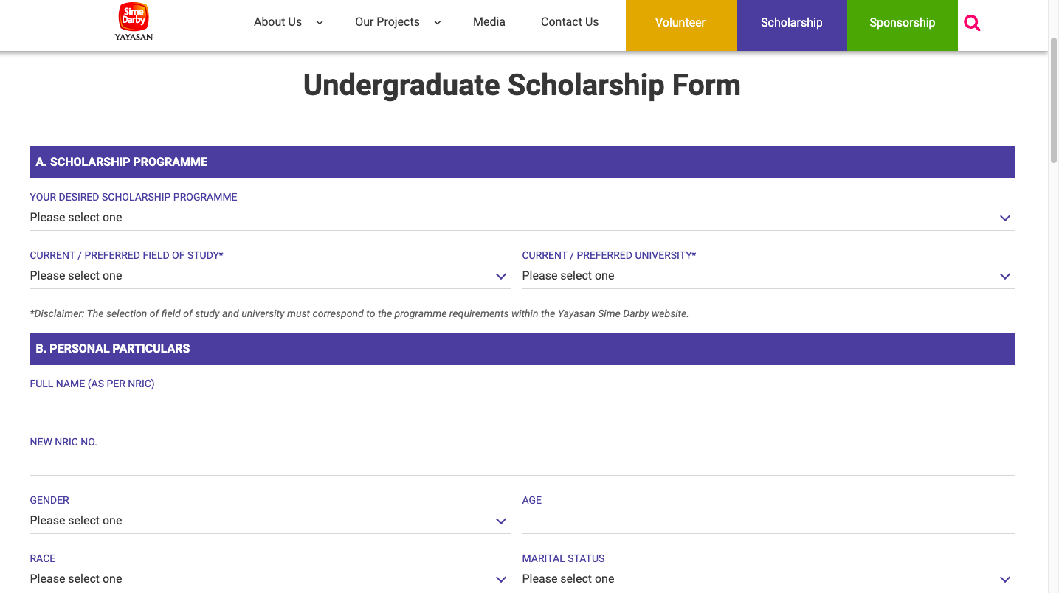Open the About Us menu

point(277,22)
